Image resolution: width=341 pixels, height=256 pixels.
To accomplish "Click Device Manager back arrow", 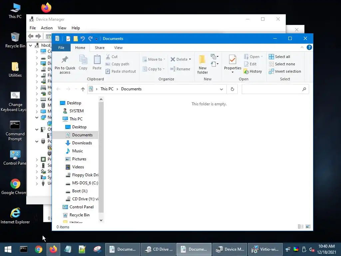I will [x=31, y=36].
